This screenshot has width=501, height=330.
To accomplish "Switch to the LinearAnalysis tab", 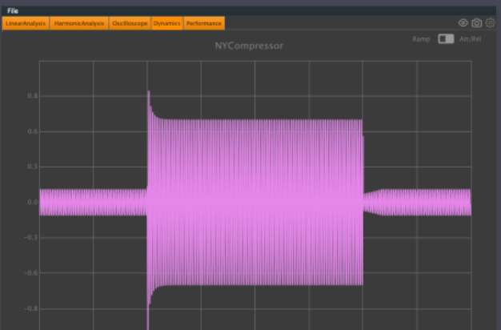I will [26, 23].
